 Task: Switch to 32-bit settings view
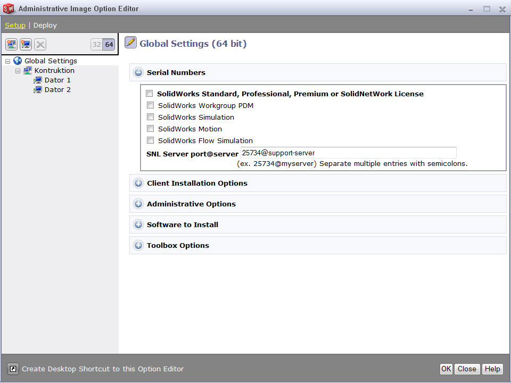(x=96, y=44)
